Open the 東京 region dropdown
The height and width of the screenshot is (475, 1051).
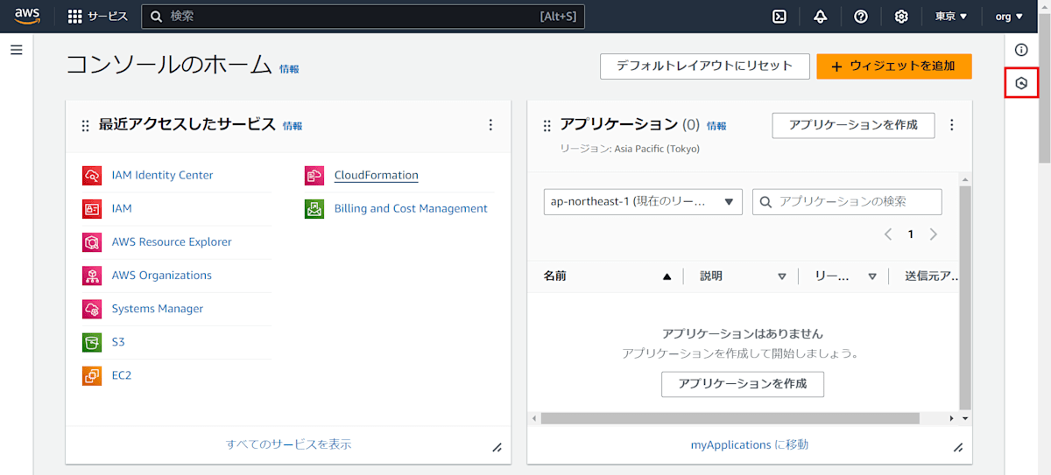tap(950, 17)
